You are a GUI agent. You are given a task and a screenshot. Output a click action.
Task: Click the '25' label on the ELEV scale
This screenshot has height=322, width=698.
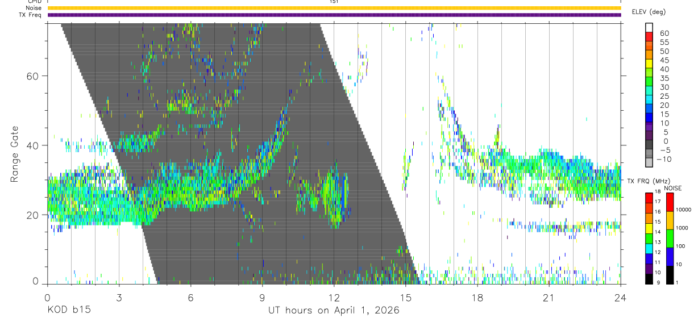click(664, 96)
